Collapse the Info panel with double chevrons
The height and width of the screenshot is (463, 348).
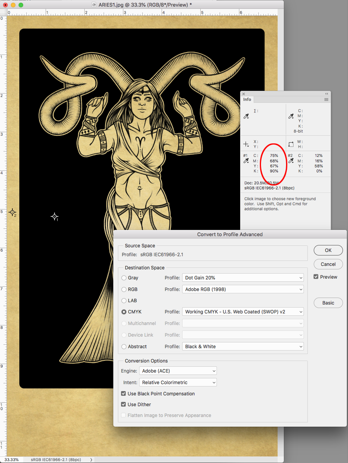pos(326,94)
